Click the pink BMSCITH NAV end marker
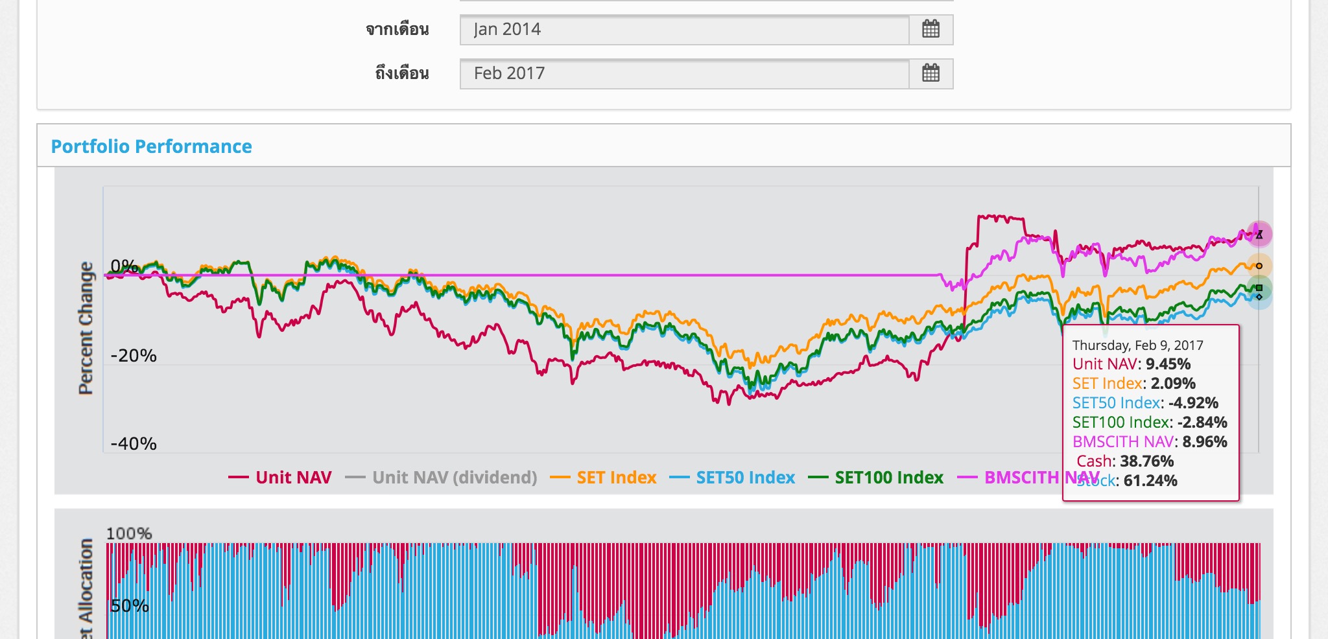1328x639 pixels. click(x=1259, y=235)
